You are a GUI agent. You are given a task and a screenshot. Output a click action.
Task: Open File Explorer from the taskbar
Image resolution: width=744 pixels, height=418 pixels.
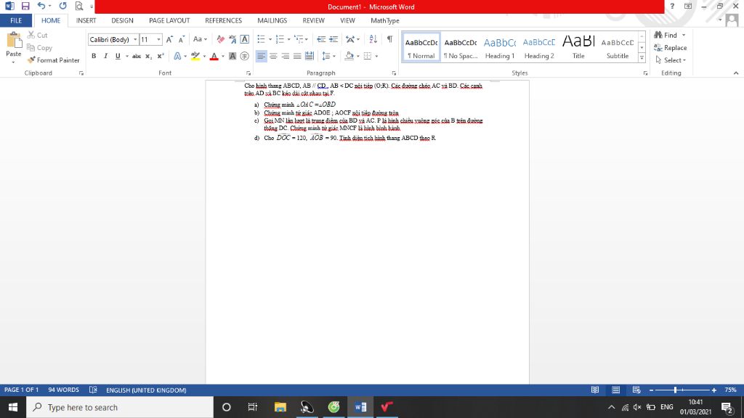pyautogui.click(x=280, y=407)
